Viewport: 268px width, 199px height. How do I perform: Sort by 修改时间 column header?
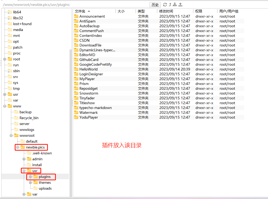click(x=166, y=11)
